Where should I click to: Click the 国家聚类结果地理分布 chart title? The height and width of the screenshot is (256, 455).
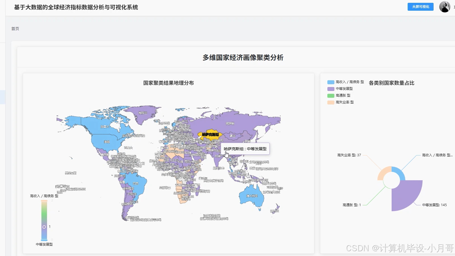(168, 83)
